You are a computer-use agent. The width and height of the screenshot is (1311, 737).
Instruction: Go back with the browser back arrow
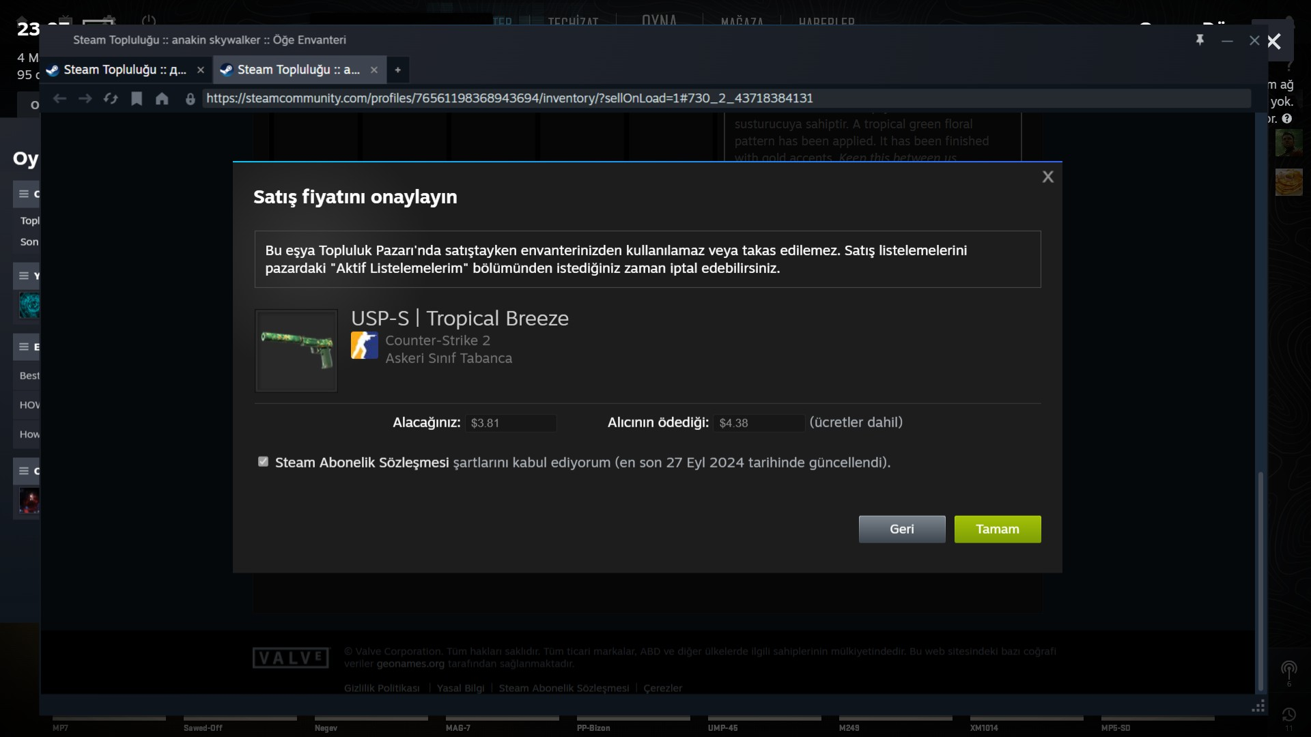pos(60,98)
